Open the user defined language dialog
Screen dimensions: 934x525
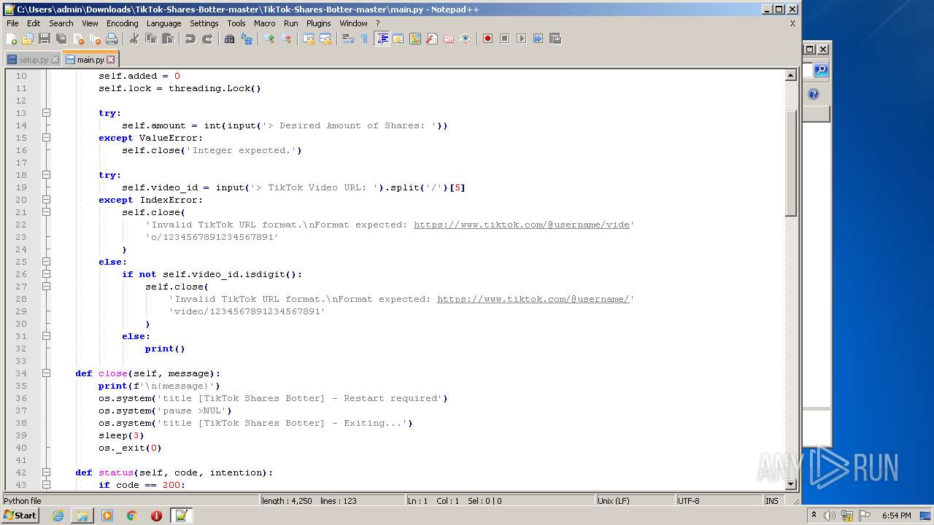(398, 39)
